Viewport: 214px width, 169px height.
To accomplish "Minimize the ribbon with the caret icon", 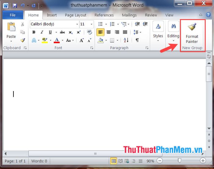I will (x=201, y=15).
